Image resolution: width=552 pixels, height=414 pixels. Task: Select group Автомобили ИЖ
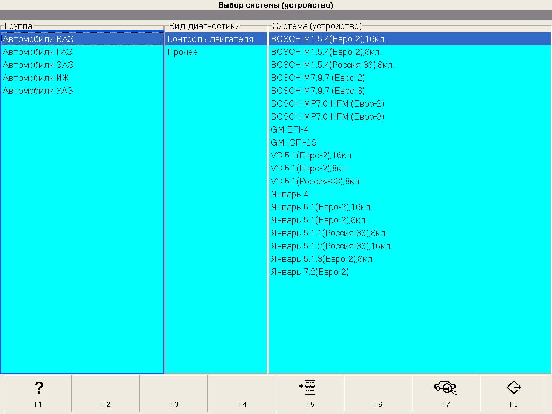(82, 78)
